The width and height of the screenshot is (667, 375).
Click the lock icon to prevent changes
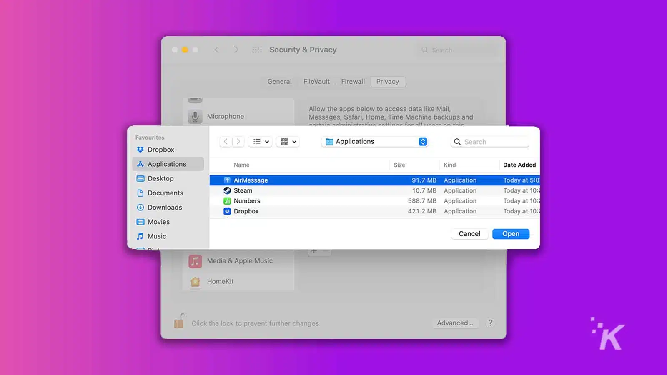(x=179, y=321)
